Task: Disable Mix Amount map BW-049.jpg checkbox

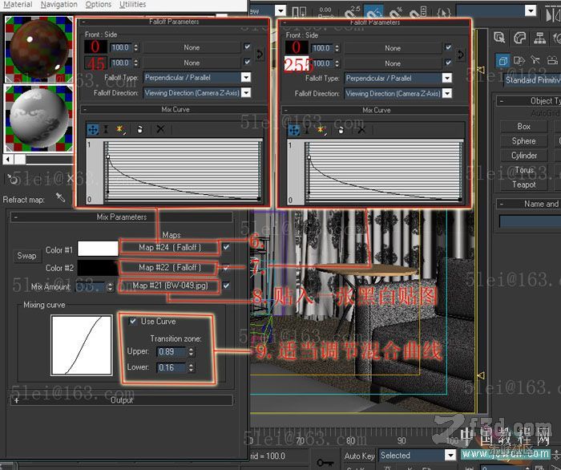Action: point(227,286)
